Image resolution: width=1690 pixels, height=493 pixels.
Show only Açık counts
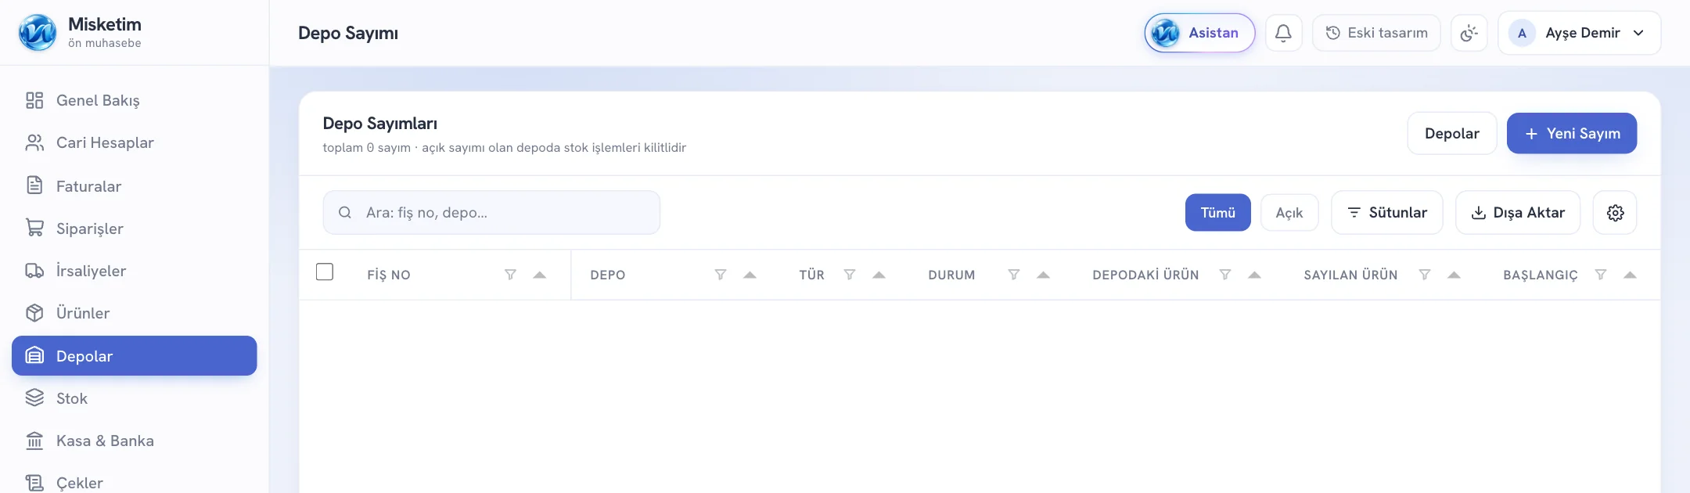point(1289,213)
